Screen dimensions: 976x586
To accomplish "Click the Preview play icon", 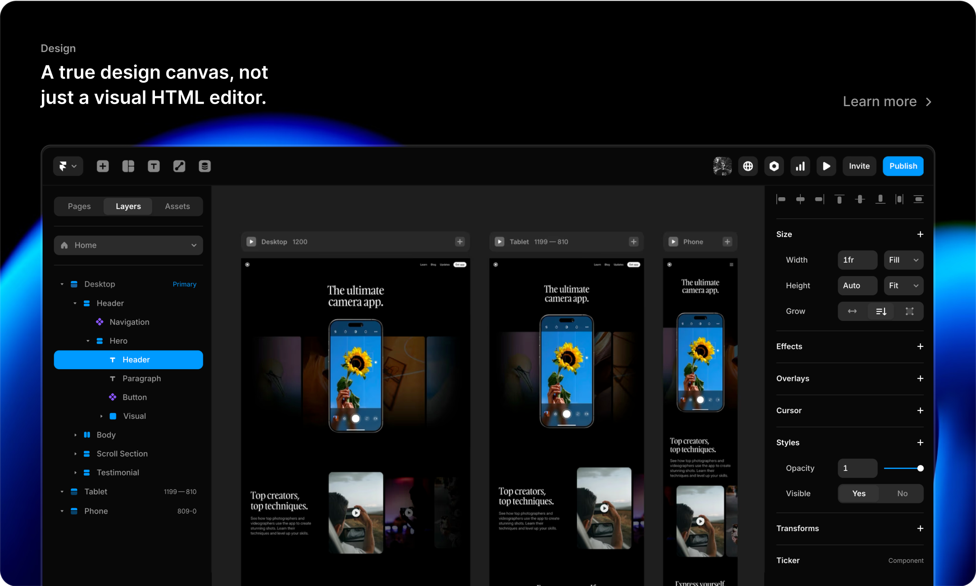I will [826, 166].
